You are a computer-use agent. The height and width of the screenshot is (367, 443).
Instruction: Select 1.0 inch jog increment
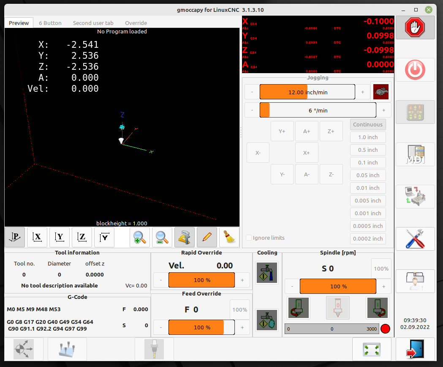[x=368, y=137]
